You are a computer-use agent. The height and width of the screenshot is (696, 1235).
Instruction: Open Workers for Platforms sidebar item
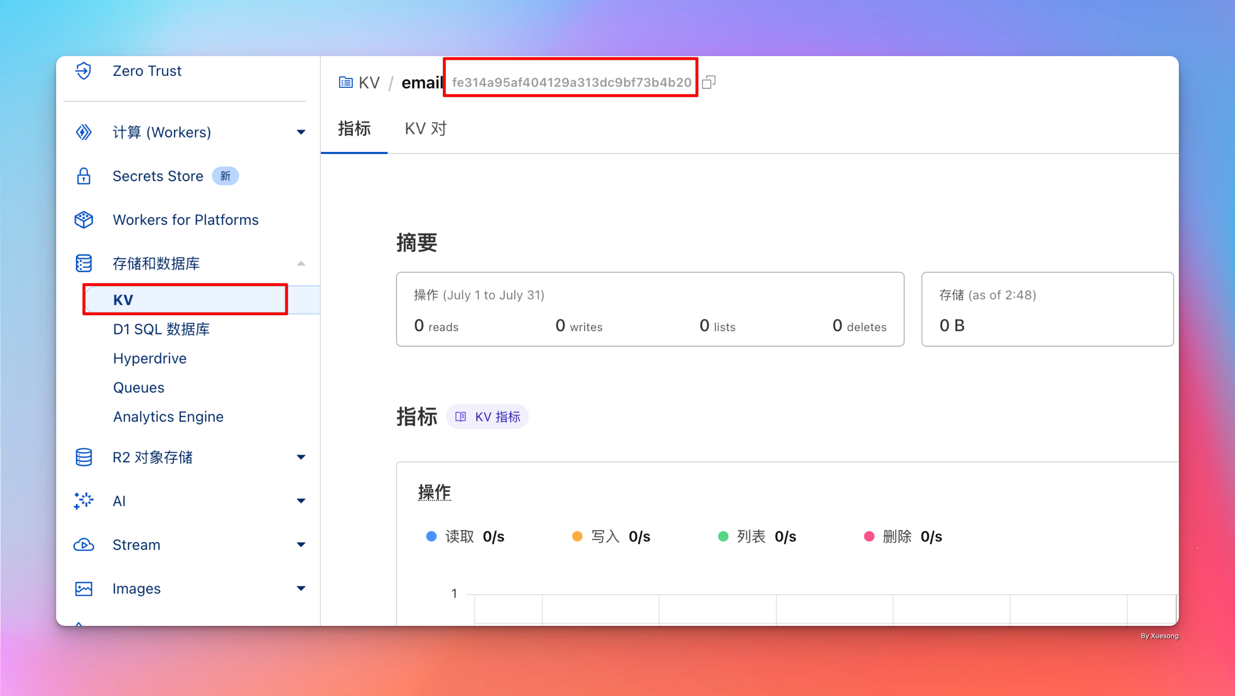click(186, 220)
